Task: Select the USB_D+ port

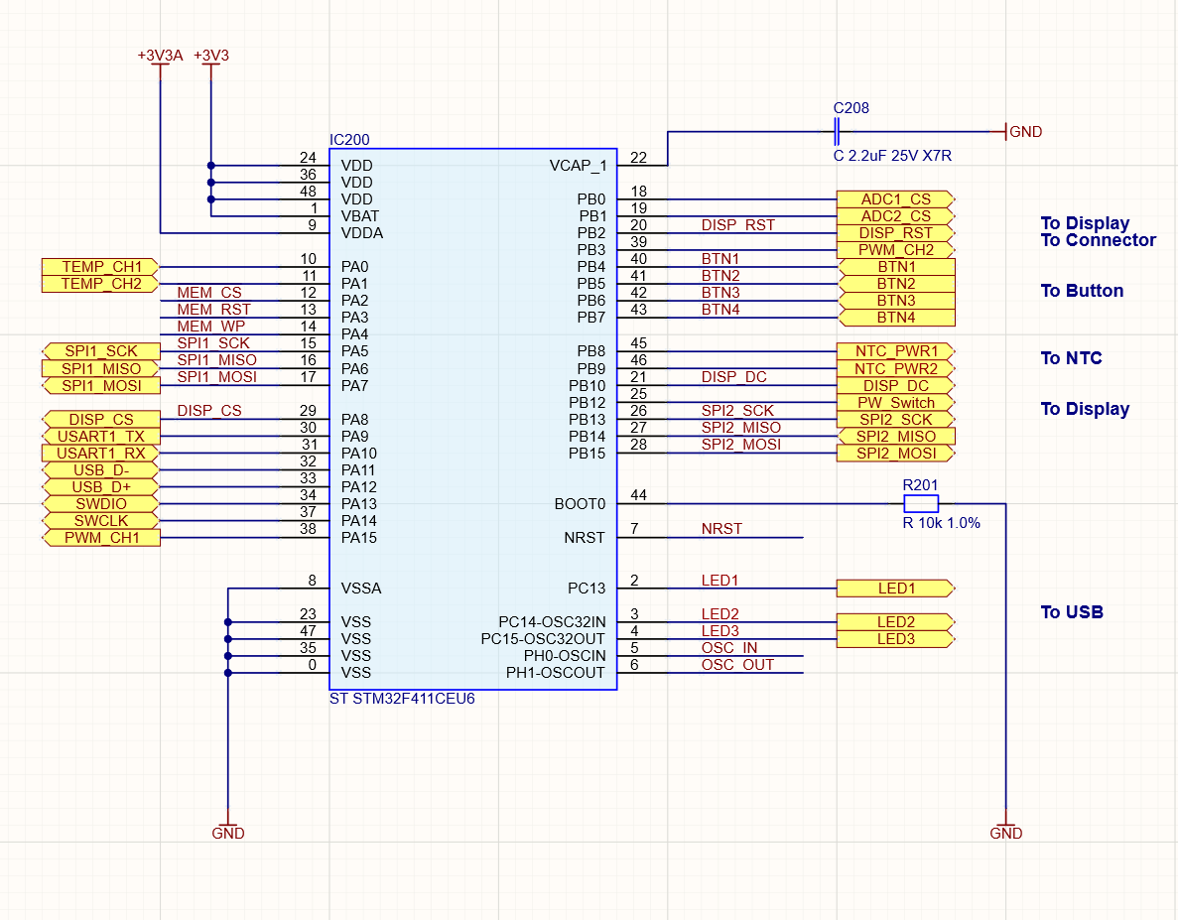Action: (x=100, y=486)
